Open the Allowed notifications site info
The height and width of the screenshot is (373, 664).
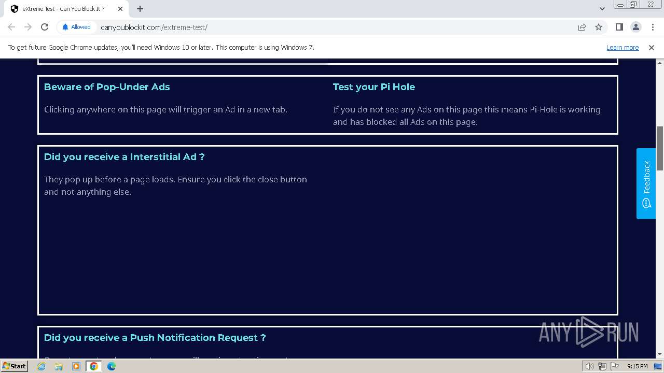(x=76, y=27)
